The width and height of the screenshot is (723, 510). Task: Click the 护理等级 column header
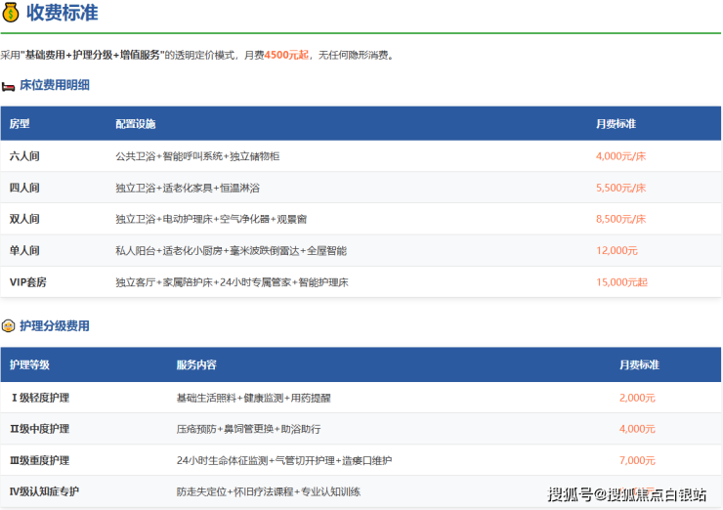click(x=29, y=364)
